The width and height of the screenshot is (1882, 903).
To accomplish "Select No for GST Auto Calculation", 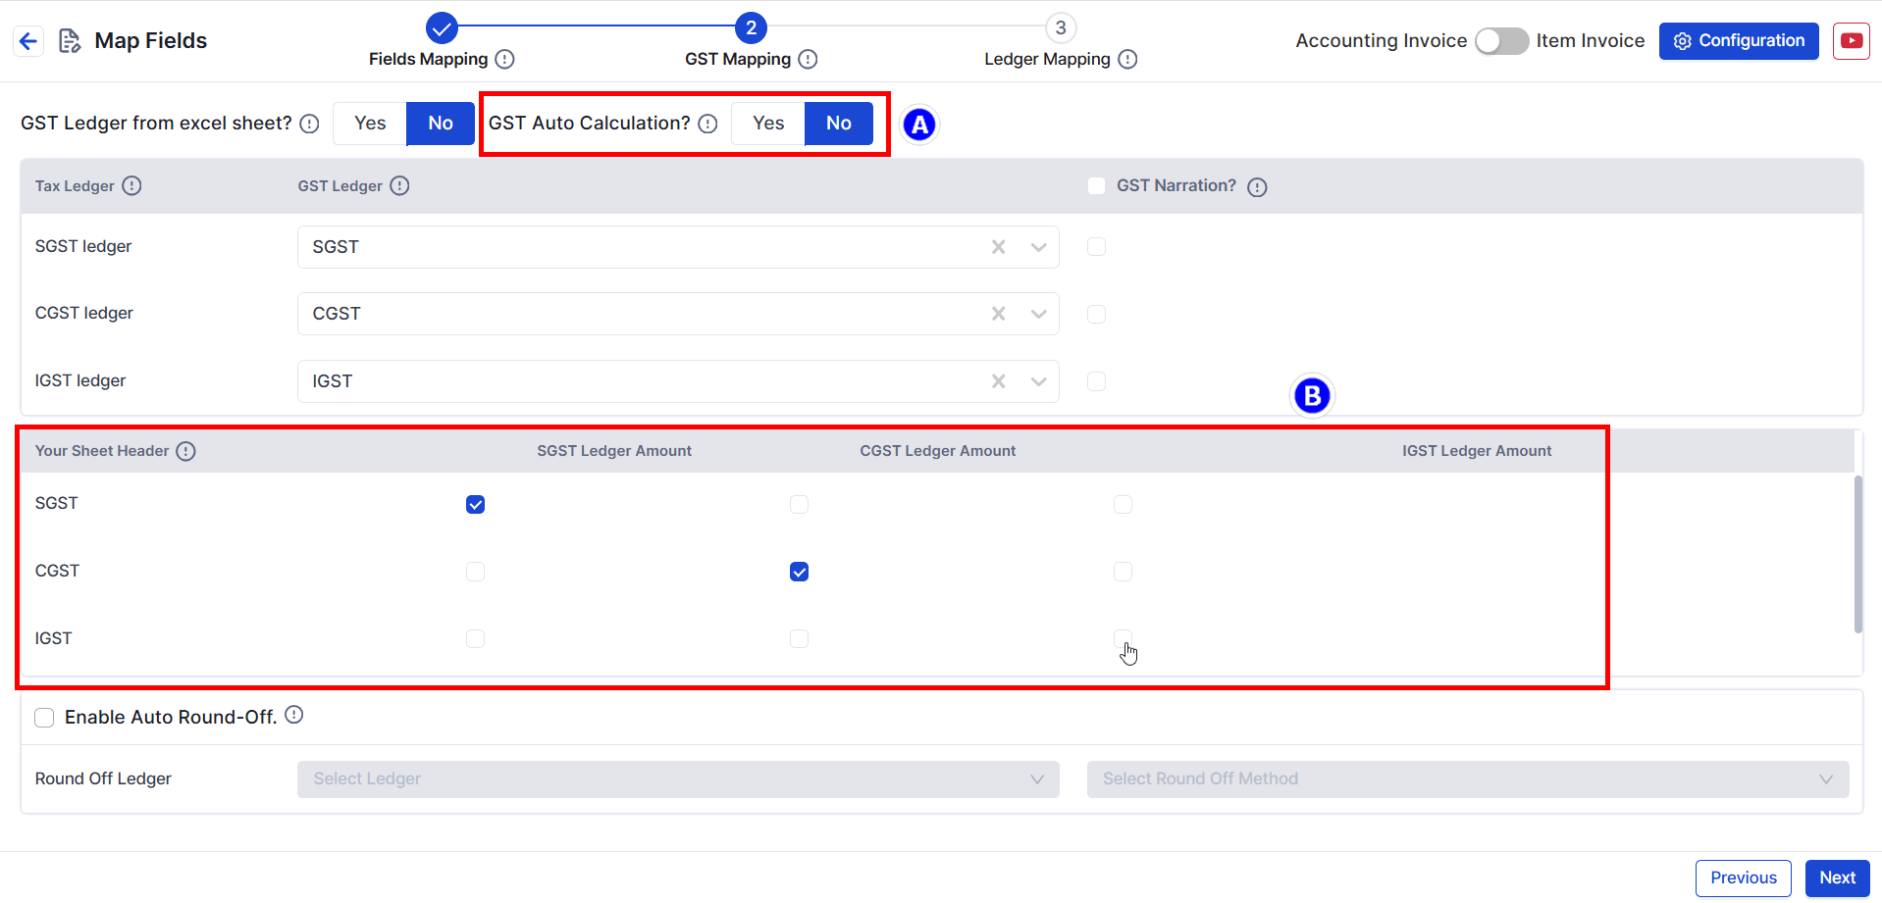I will (839, 124).
